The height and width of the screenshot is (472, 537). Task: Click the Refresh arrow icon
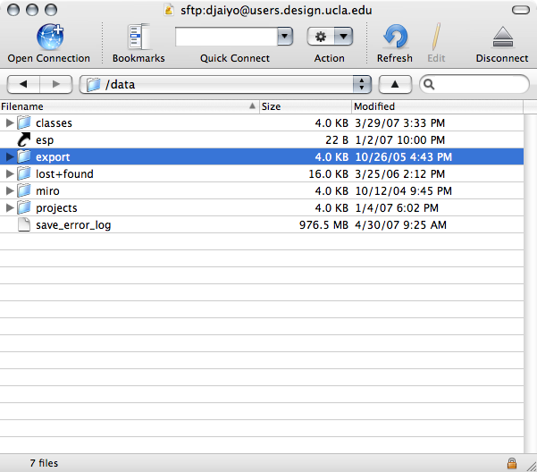pyautogui.click(x=394, y=37)
